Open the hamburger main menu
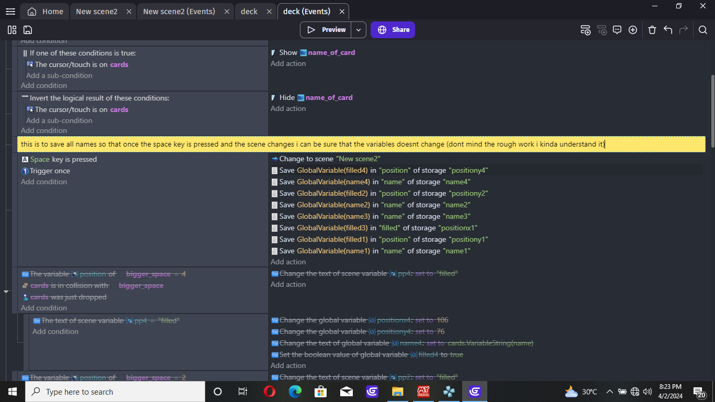The height and width of the screenshot is (402, 715). pos(10,12)
